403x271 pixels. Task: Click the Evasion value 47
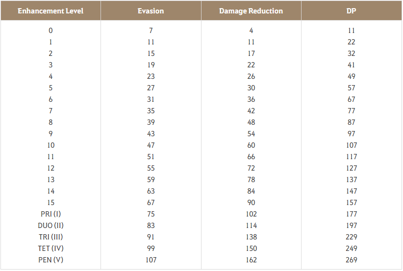click(x=151, y=145)
